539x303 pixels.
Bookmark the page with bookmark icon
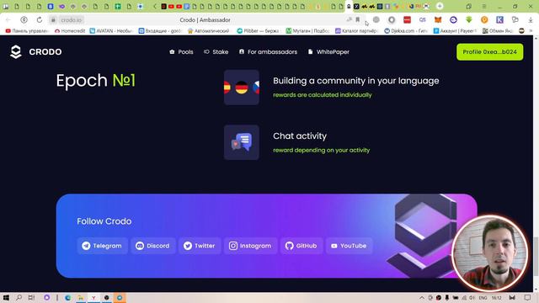[357, 20]
